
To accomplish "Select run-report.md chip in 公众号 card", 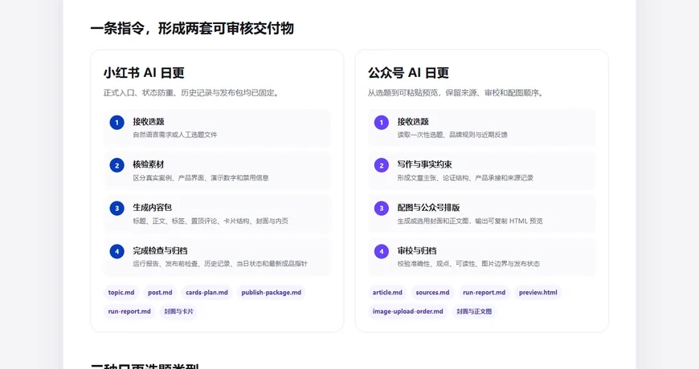I will 484,293.
